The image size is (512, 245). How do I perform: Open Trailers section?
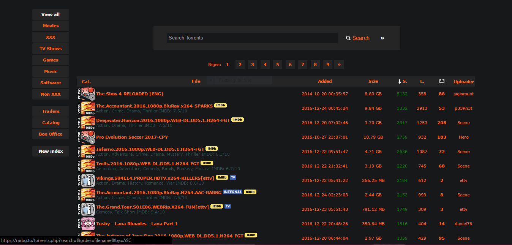(x=51, y=111)
